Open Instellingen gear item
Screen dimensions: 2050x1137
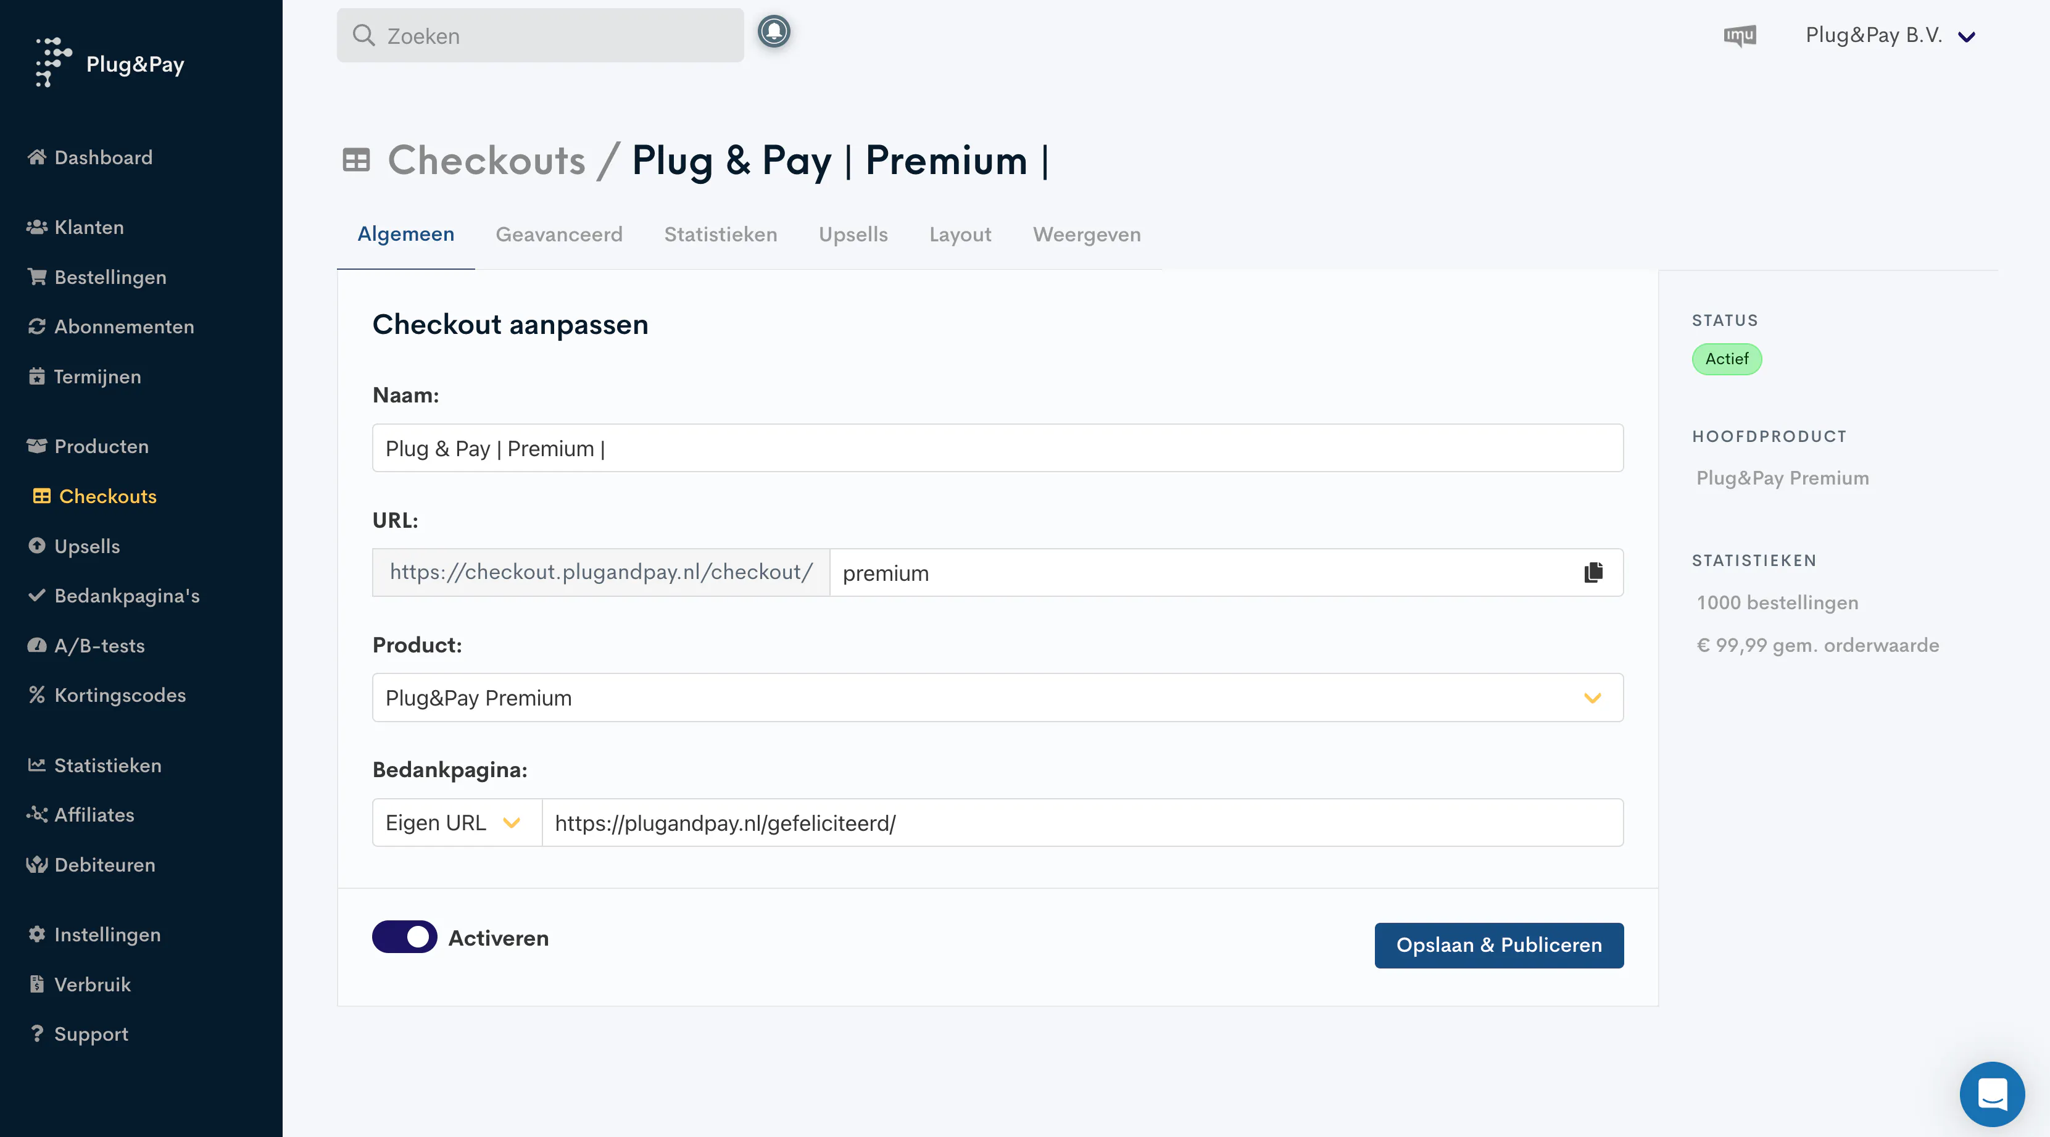[94, 934]
